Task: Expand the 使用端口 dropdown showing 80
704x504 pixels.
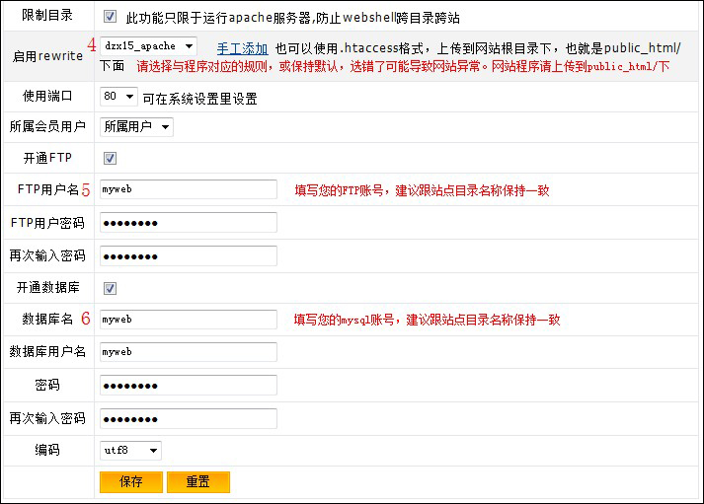Action: coord(118,97)
